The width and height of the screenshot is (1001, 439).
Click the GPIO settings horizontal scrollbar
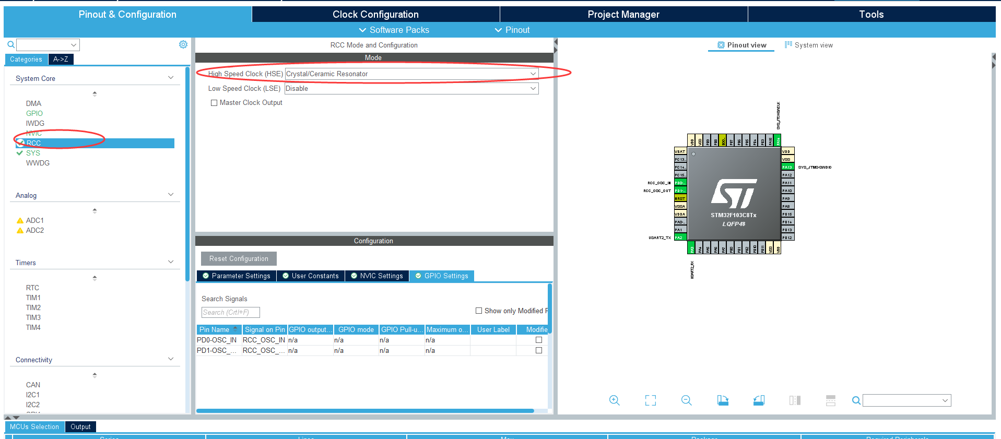coord(365,411)
